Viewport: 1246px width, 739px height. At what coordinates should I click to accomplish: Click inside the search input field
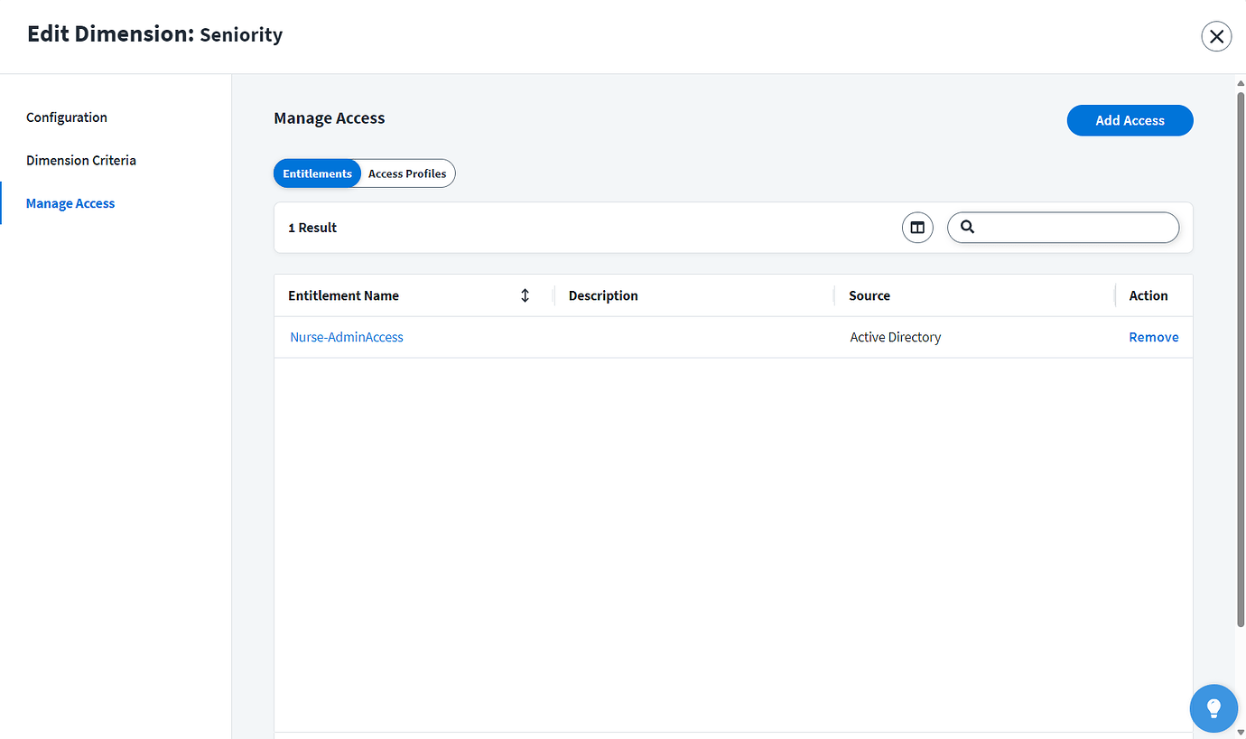point(1065,227)
